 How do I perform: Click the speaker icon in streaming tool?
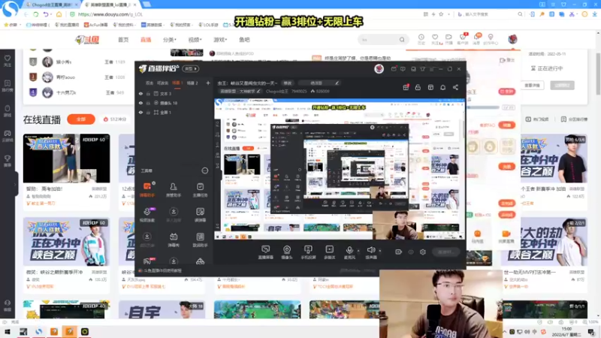pos(370,250)
